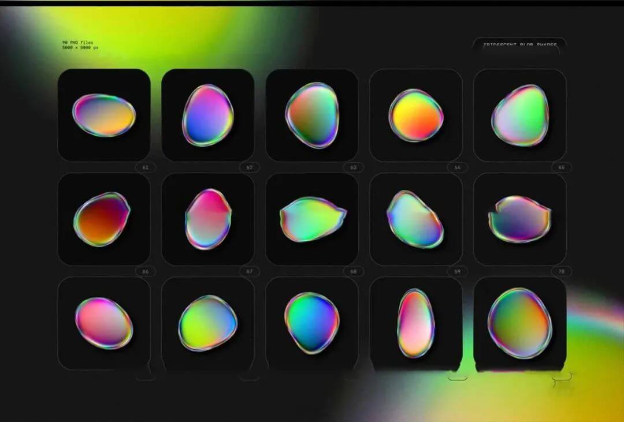This screenshot has width=624, height=422.
Task: Open the purple-gray blob in the second row's last tile
Action: click(519, 219)
